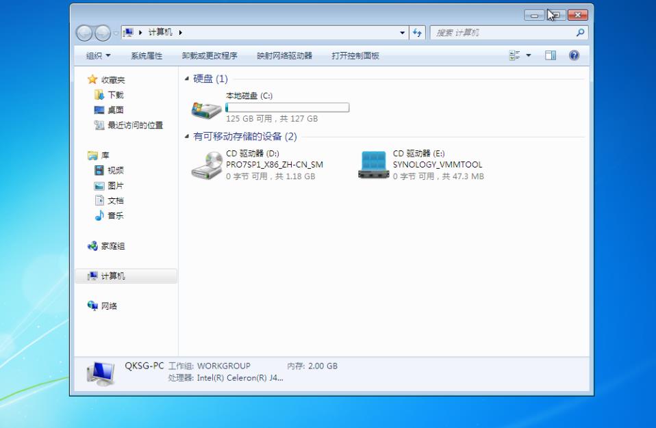Screen dimensions: 656x428
Task: Click the C: drive capacity usage bar
Action: pos(288,107)
